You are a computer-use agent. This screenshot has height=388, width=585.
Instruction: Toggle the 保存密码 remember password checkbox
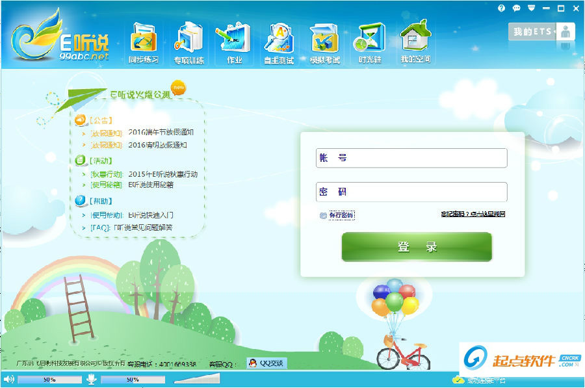pyautogui.click(x=323, y=215)
